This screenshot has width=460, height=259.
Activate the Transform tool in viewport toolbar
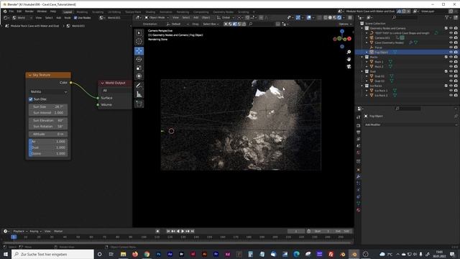tap(139, 76)
